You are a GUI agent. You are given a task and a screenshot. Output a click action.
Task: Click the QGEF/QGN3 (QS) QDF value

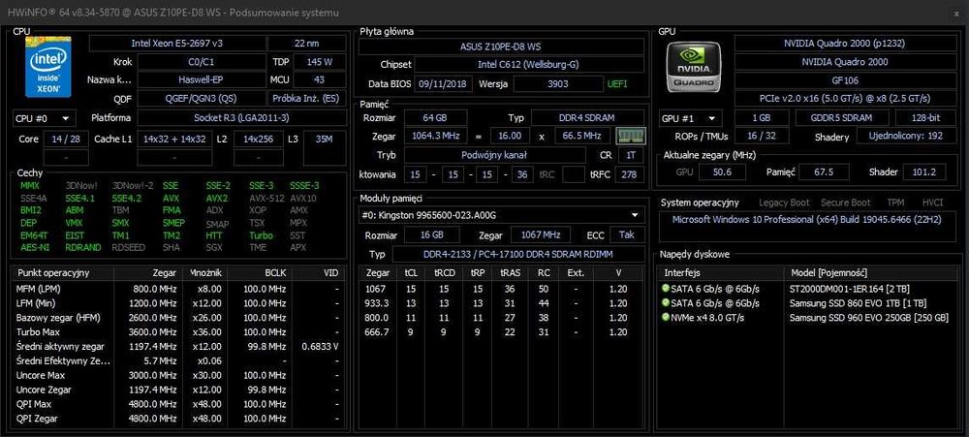coord(202,98)
